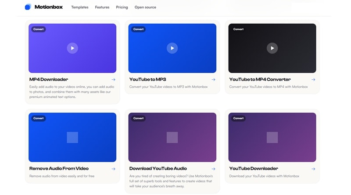Open the YouTube to MP3 title
The width and height of the screenshot is (351, 195).
coord(148,79)
